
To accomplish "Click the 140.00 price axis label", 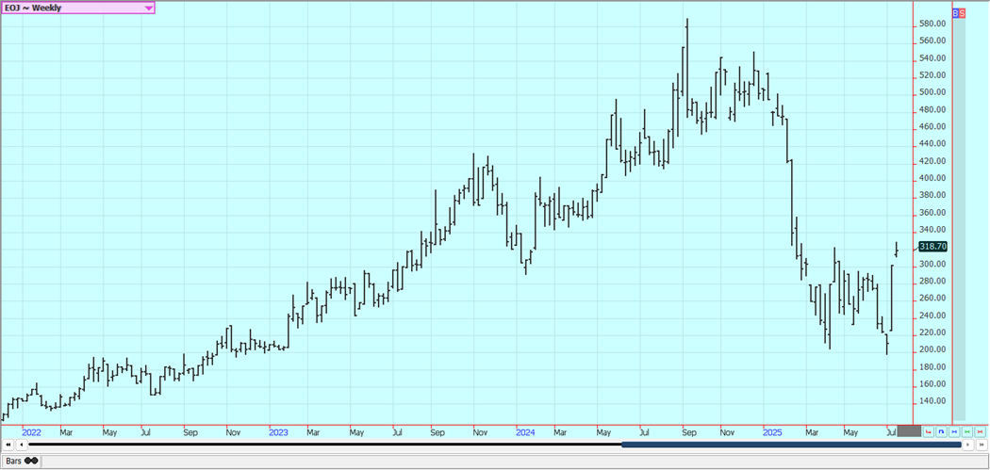I will (932, 401).
